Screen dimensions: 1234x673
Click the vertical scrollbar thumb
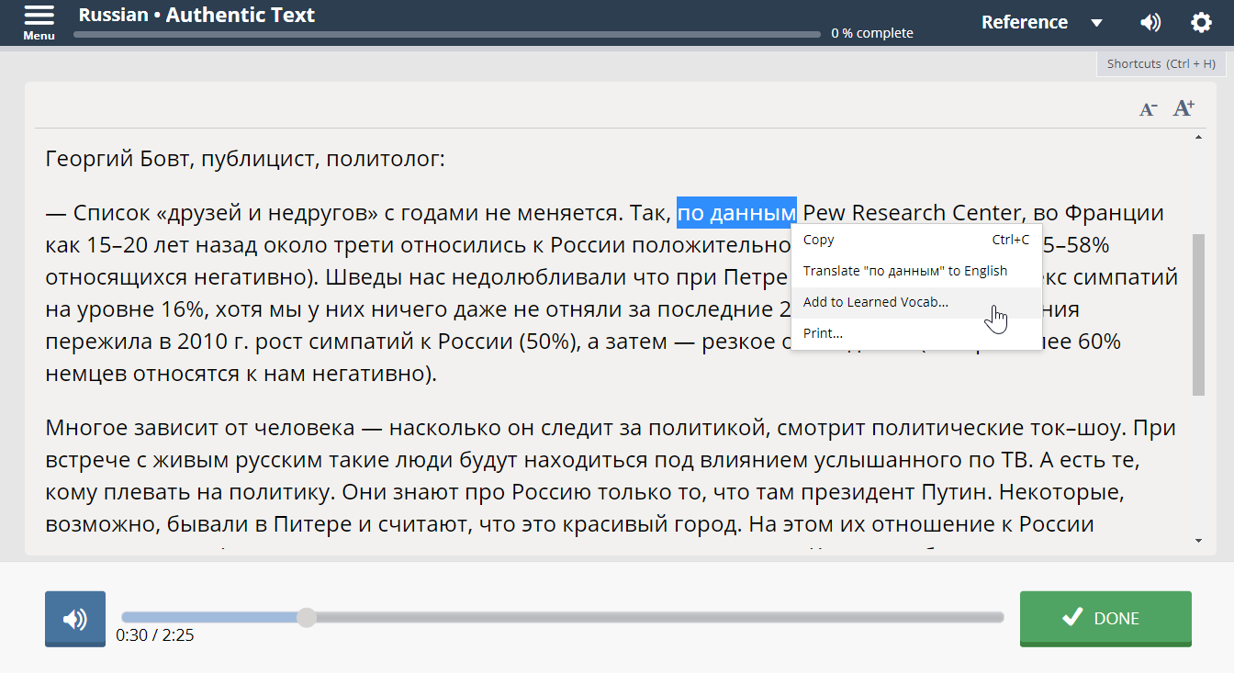[1198, 312]
